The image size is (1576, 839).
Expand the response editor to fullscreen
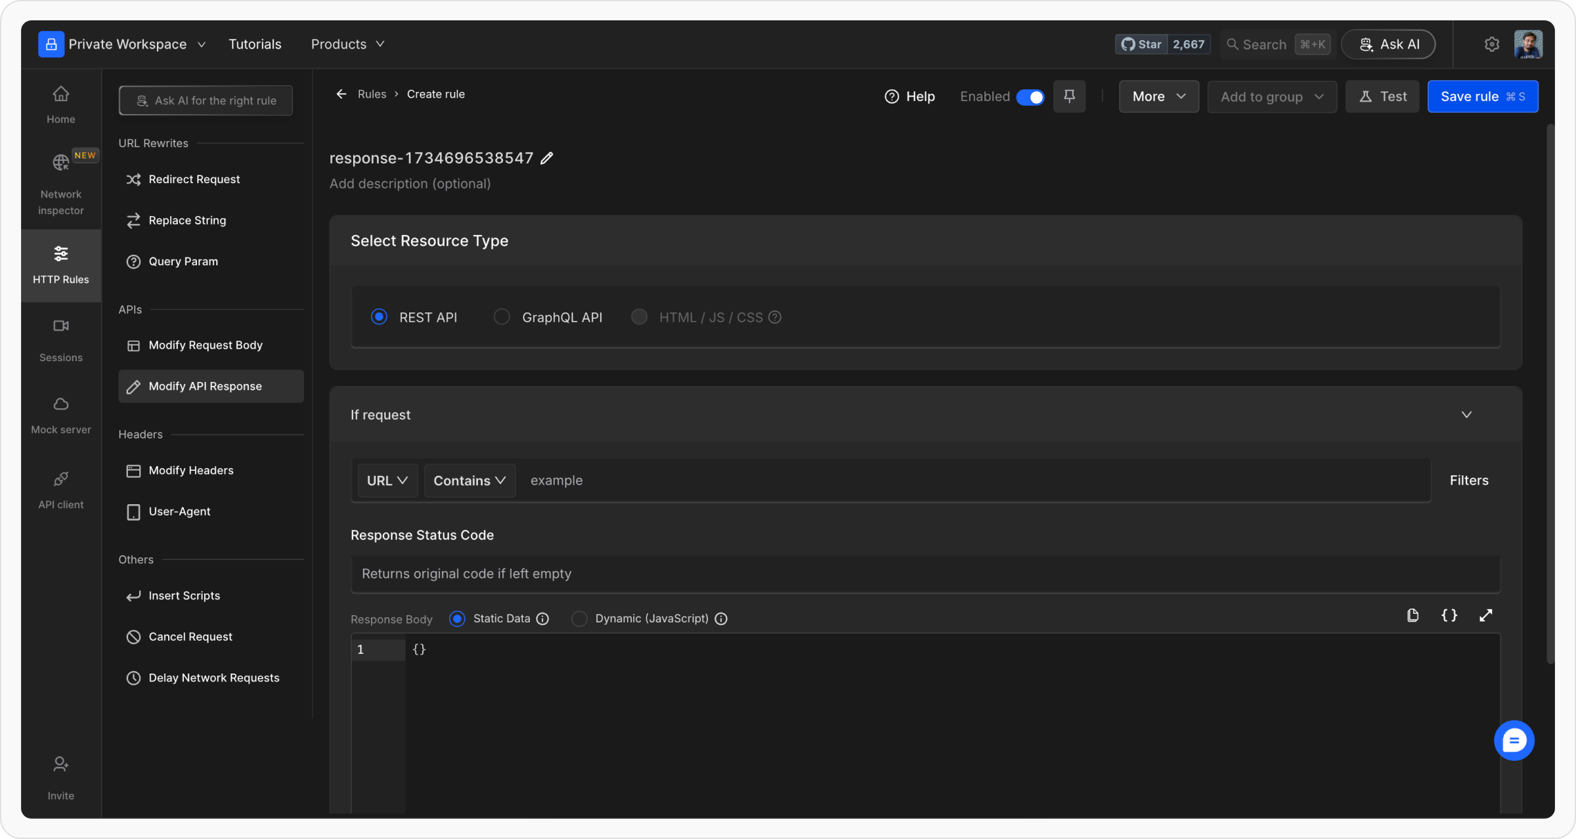pyautogui.click(x=1485, y=615)
